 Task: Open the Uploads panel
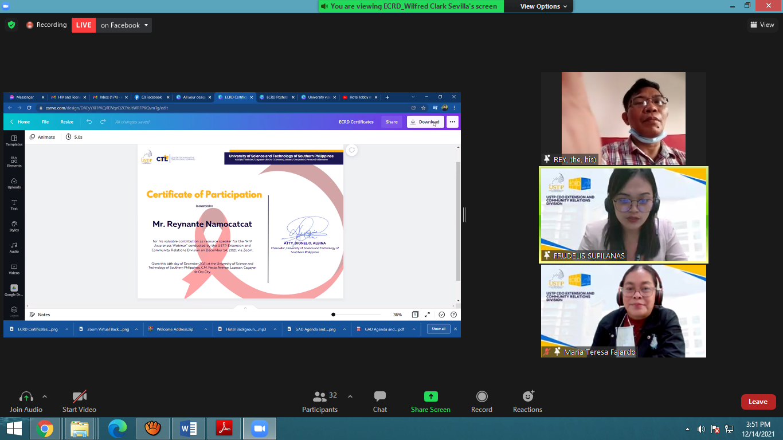[x=13, y=183]
